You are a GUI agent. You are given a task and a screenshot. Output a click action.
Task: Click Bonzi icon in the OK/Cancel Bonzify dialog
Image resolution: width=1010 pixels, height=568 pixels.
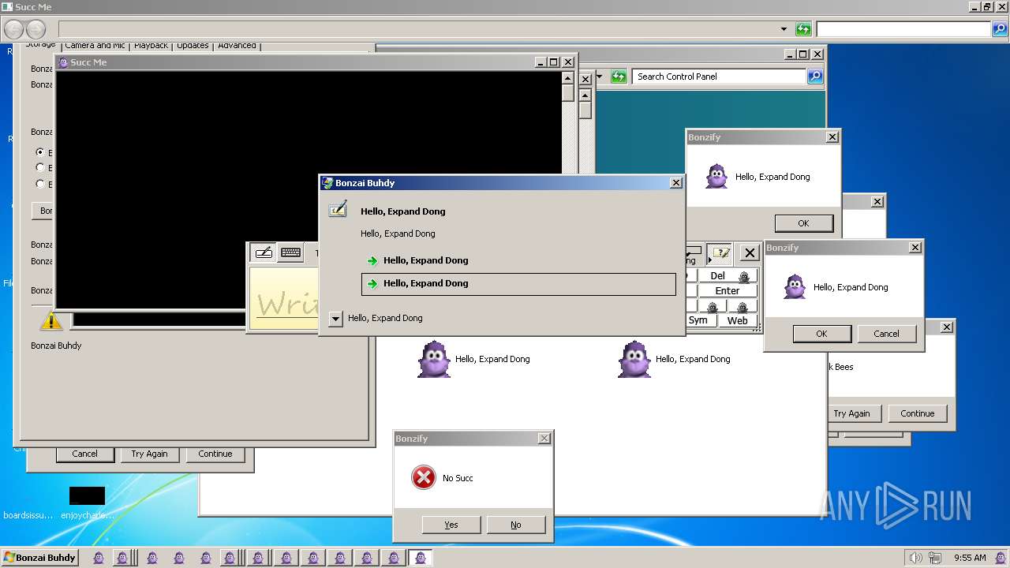click(x=795, y=286)
